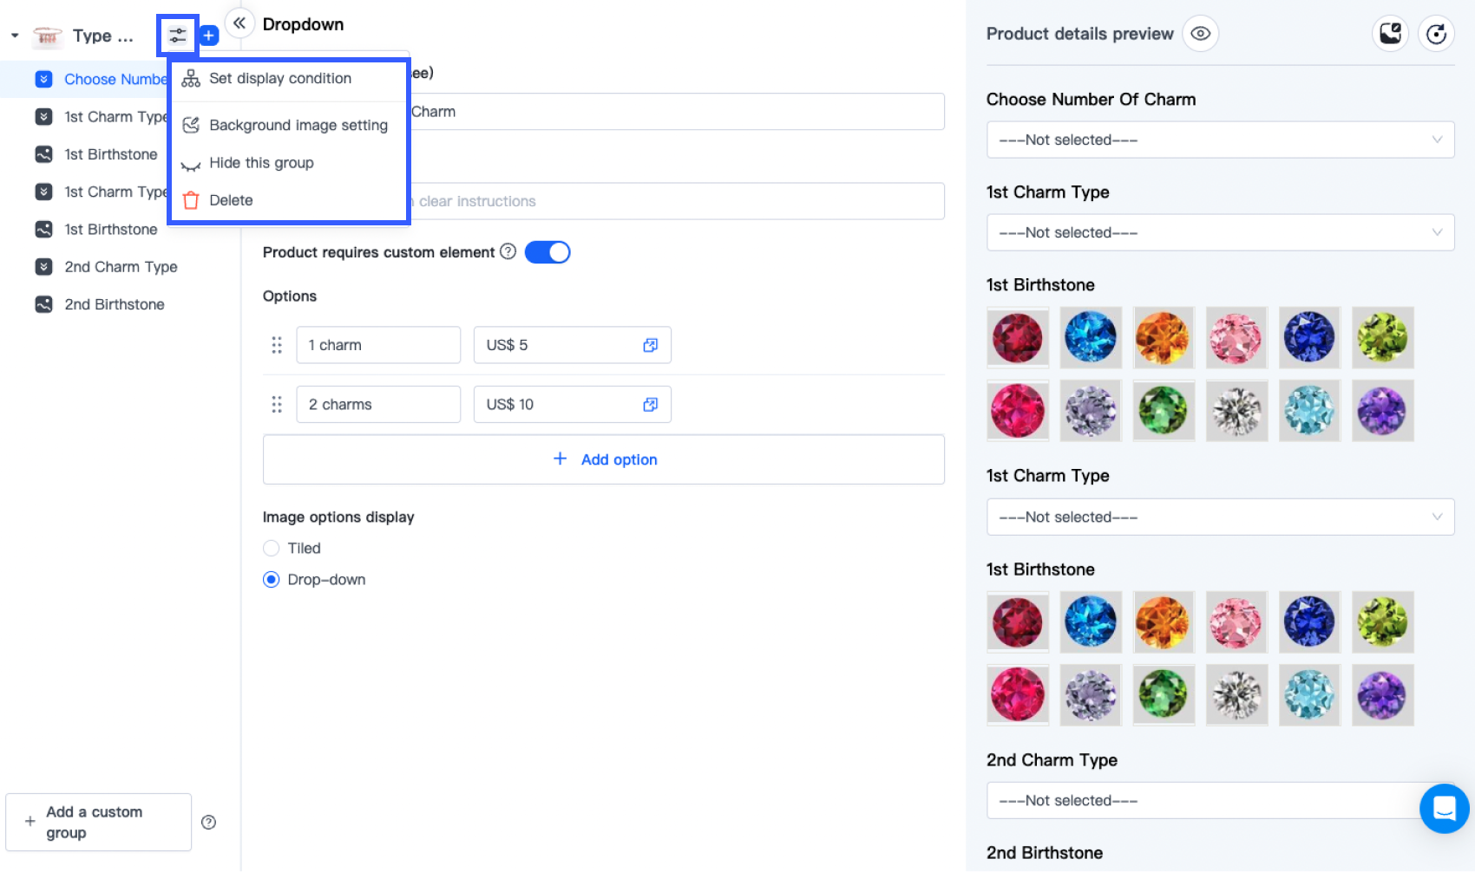Viewport: 1475px width, 872px height.
Task: Select the Drop-down display option
Action: [271, 579]
